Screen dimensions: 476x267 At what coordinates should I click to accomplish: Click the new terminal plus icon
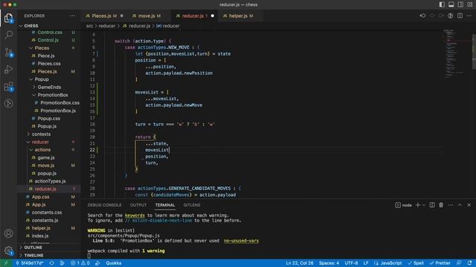click(x=418, y=205)
